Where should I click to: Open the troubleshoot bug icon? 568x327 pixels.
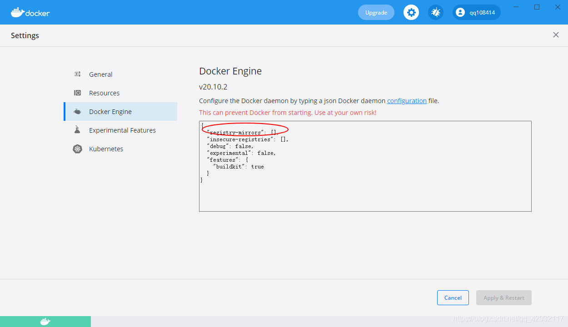click(436, 12)
